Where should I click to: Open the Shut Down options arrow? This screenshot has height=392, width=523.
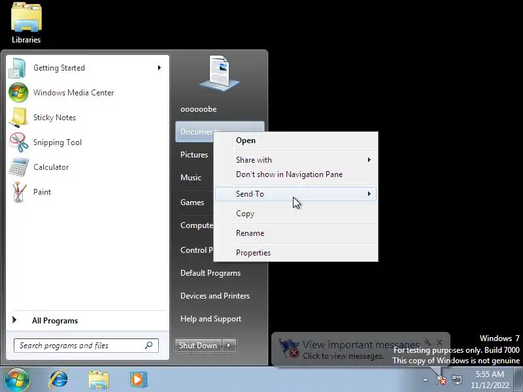tap(229, 346)
